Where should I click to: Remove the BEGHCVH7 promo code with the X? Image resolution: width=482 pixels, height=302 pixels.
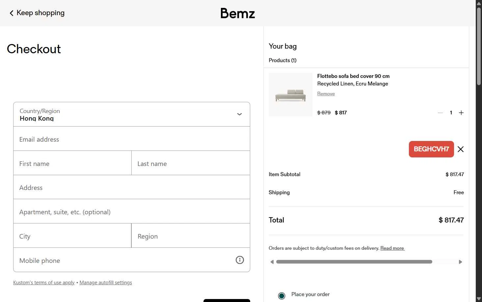point(461,149)
